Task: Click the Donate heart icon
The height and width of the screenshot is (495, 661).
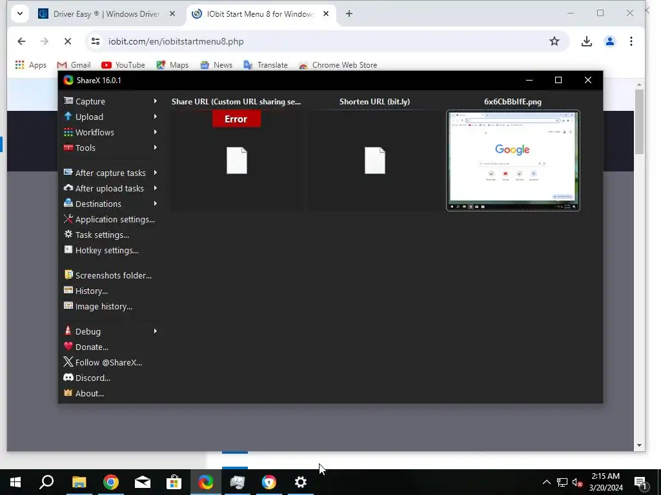Action: tap(68, 346)
